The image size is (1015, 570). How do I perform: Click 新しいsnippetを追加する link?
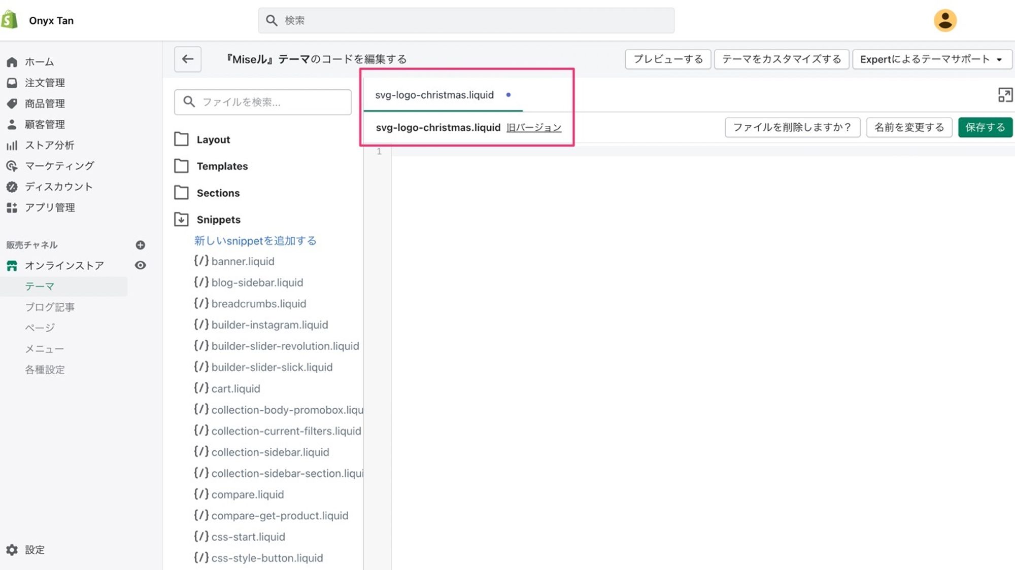click(255, 240)
